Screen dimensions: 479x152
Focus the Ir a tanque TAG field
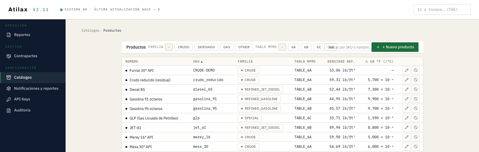point(442,10)
